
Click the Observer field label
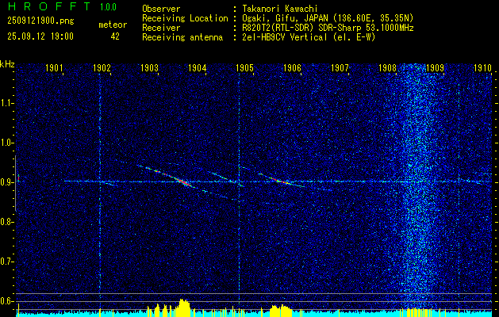point(161,9)
